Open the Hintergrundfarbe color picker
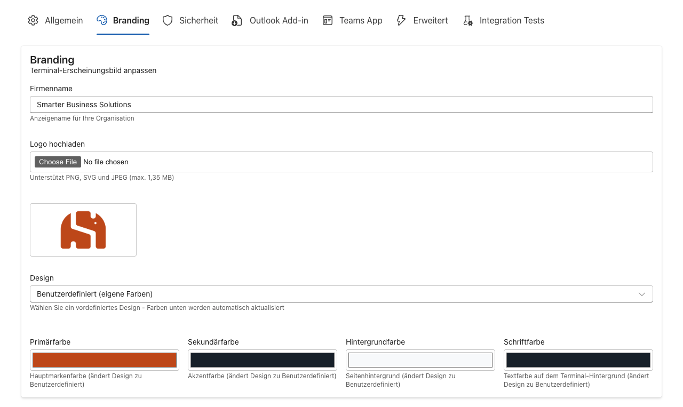Screen dimensions: 683x407 click(420, 360)
